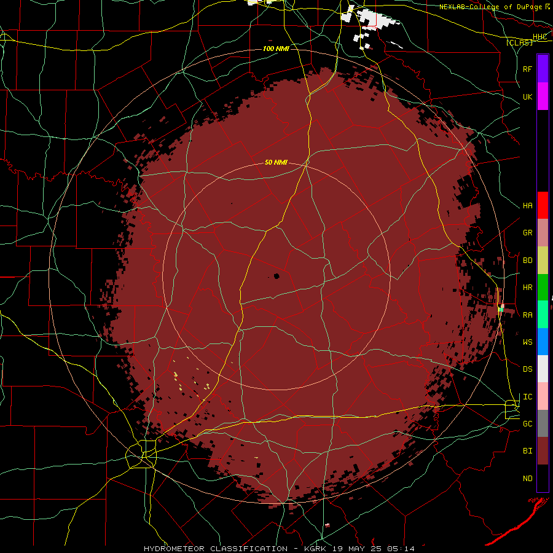Click the white DS legend color swatch

pos(543,369)
